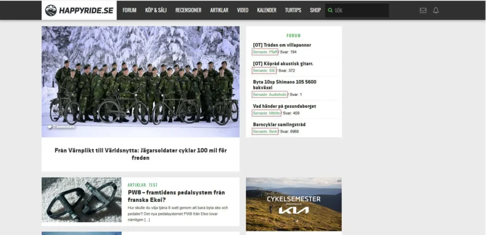Navigate to the Video section
486x235 pixels.
pyautogui.click(x=243, y=10)
